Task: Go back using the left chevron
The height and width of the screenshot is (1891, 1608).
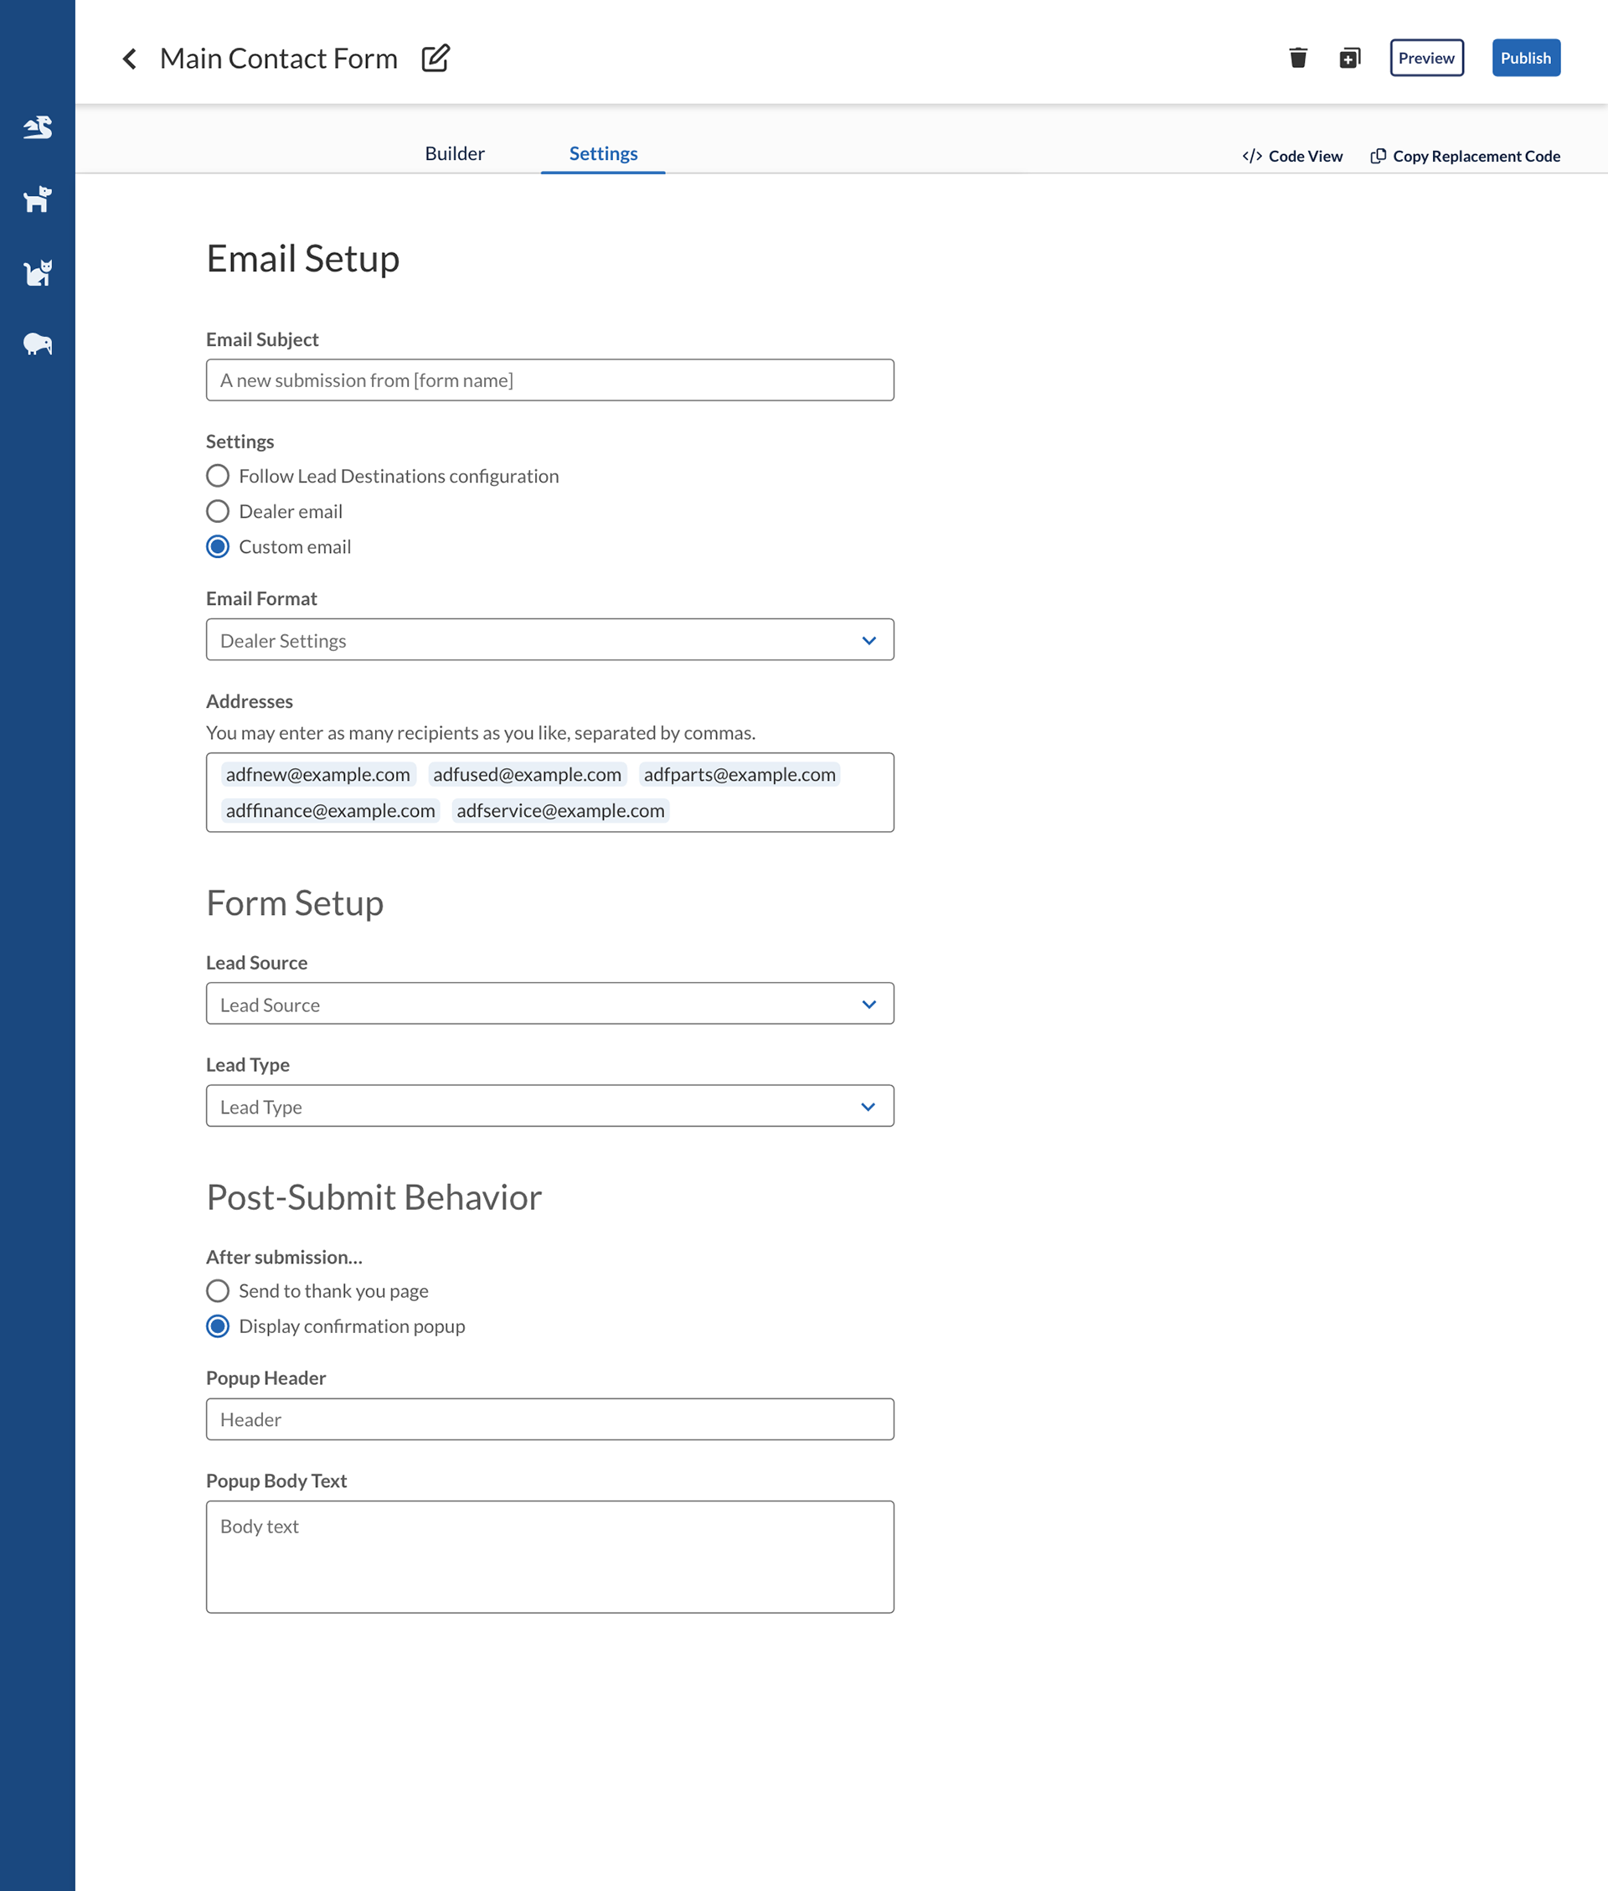Action: click(130, 59)
